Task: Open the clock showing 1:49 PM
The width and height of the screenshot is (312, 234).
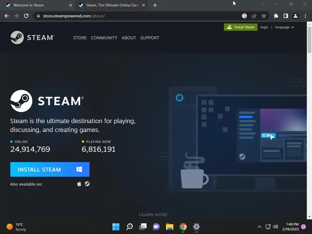Action: [290, 227]
